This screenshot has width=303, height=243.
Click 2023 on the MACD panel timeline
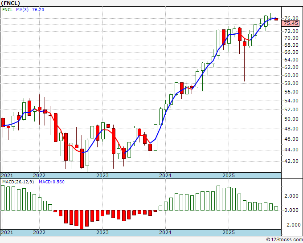click(102, 232)
